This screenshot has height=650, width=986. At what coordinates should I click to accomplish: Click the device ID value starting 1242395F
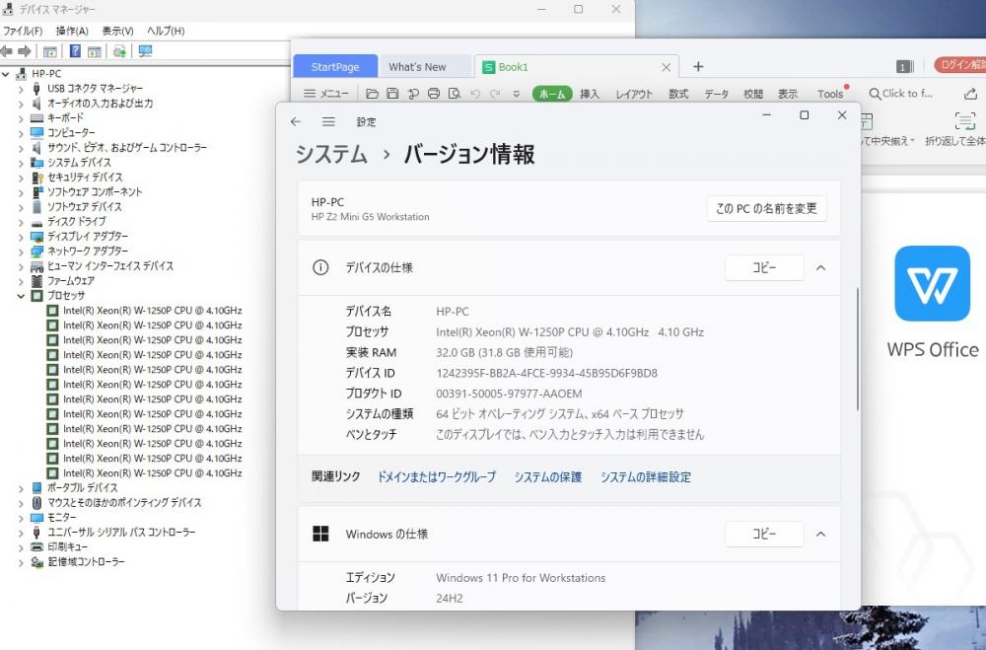[x=546, y=373]
